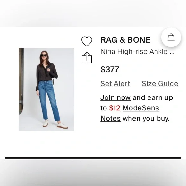
Task: Click the model's dark blouse in photo
Action: point(47,73)
